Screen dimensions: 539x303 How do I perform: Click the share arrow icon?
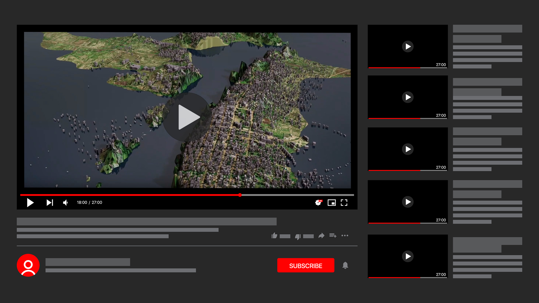coord(321,236)
